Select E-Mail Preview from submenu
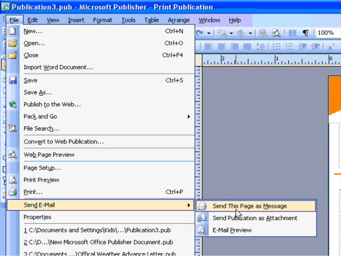 (x=256, y=230)
